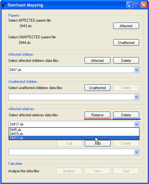The height and width of the screenshot is (184, 149).
Task: Minimize the Dominant Mapping window
Action: pyautogui.click(x=130, y=5)
